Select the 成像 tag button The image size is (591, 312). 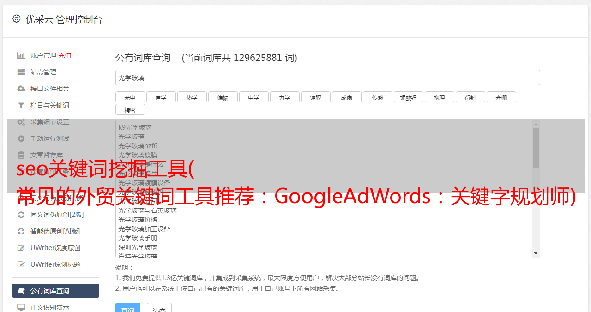(x=346, y=97)
